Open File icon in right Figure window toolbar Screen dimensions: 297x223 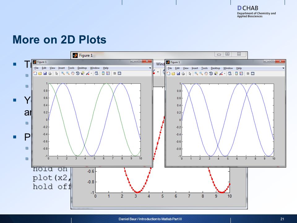pos(173,74)
